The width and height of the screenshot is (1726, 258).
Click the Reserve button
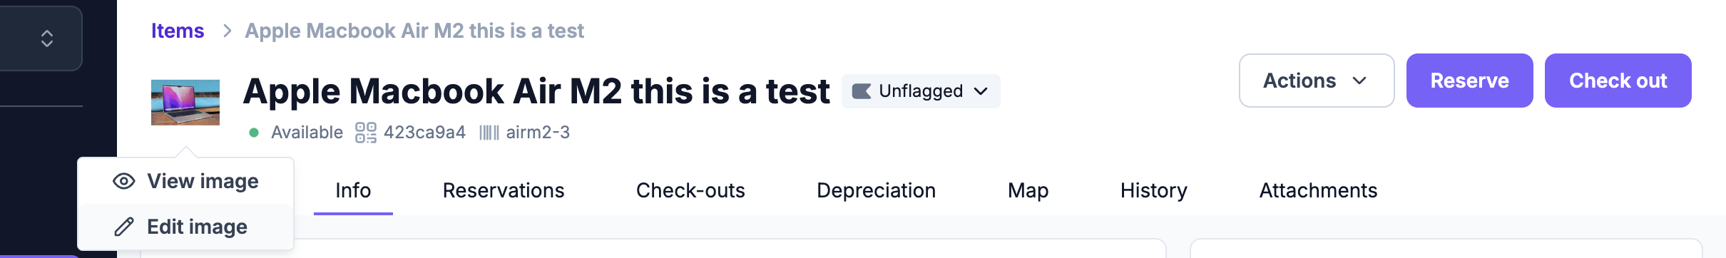point(1470,81)
